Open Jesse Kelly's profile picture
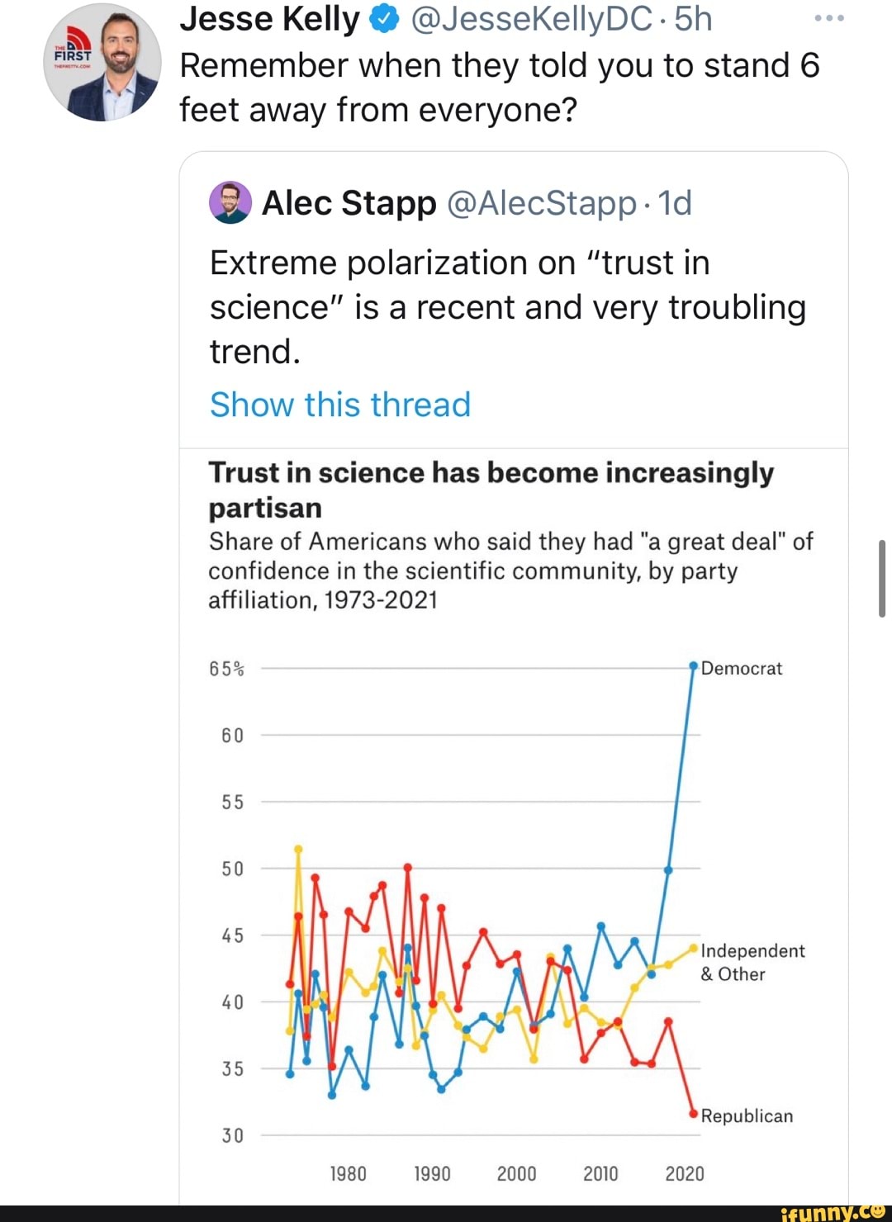Screen dimensions: 892x1222 pos(102,63)
